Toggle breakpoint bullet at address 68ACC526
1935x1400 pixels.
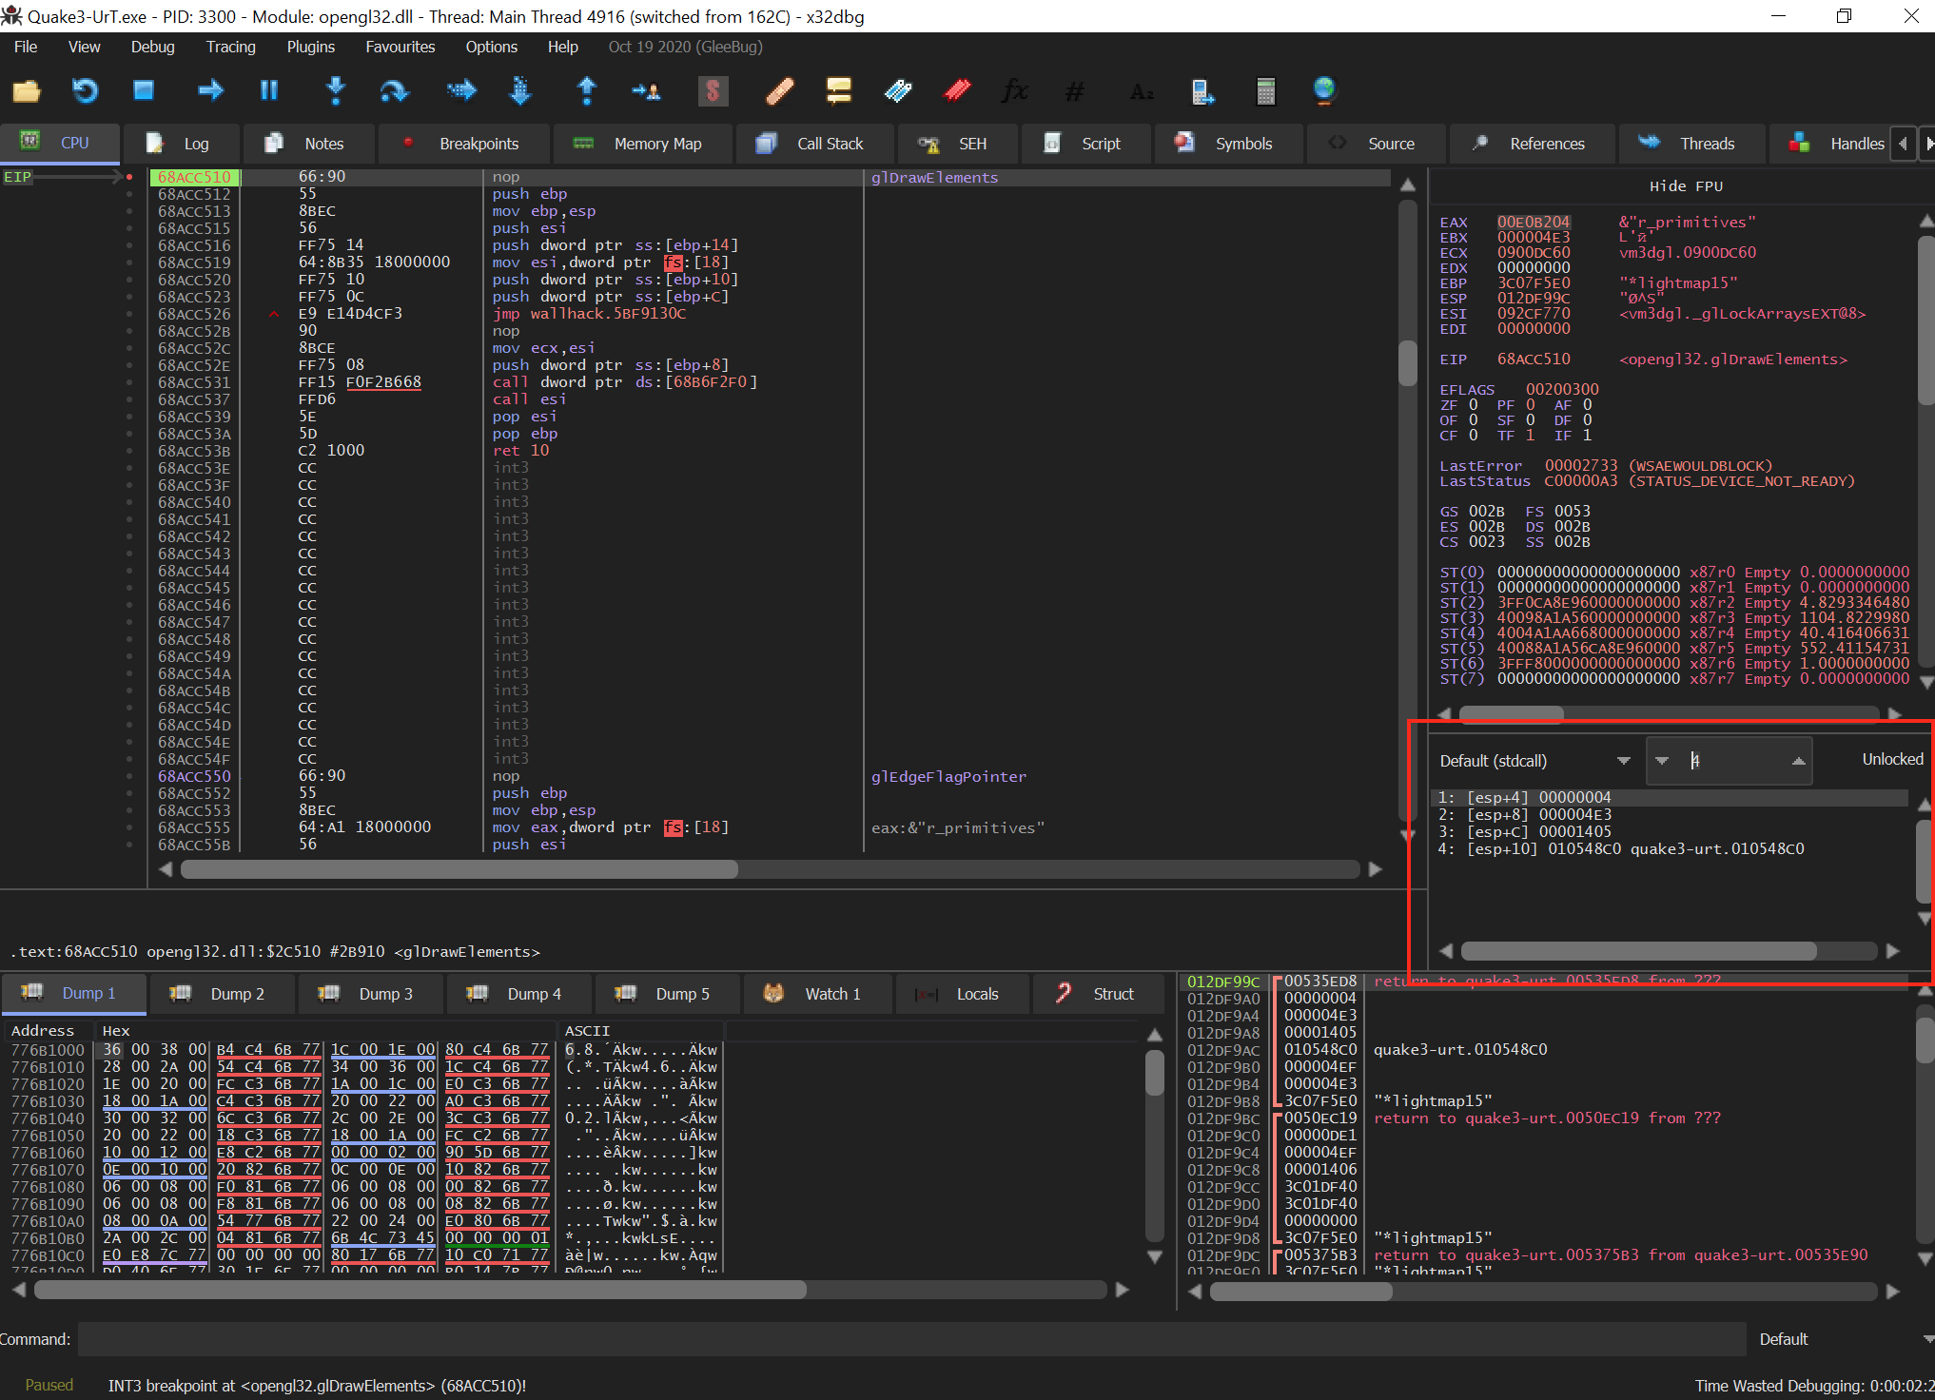tap(129, 314)
